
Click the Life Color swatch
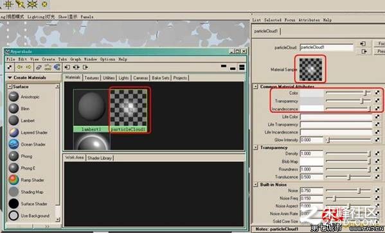pyautogui.click(x=336, y=117)
